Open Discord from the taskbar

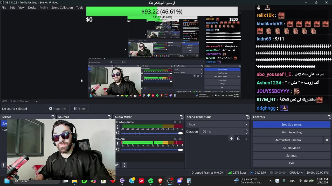pyautogui.click(x=179, y=181)
